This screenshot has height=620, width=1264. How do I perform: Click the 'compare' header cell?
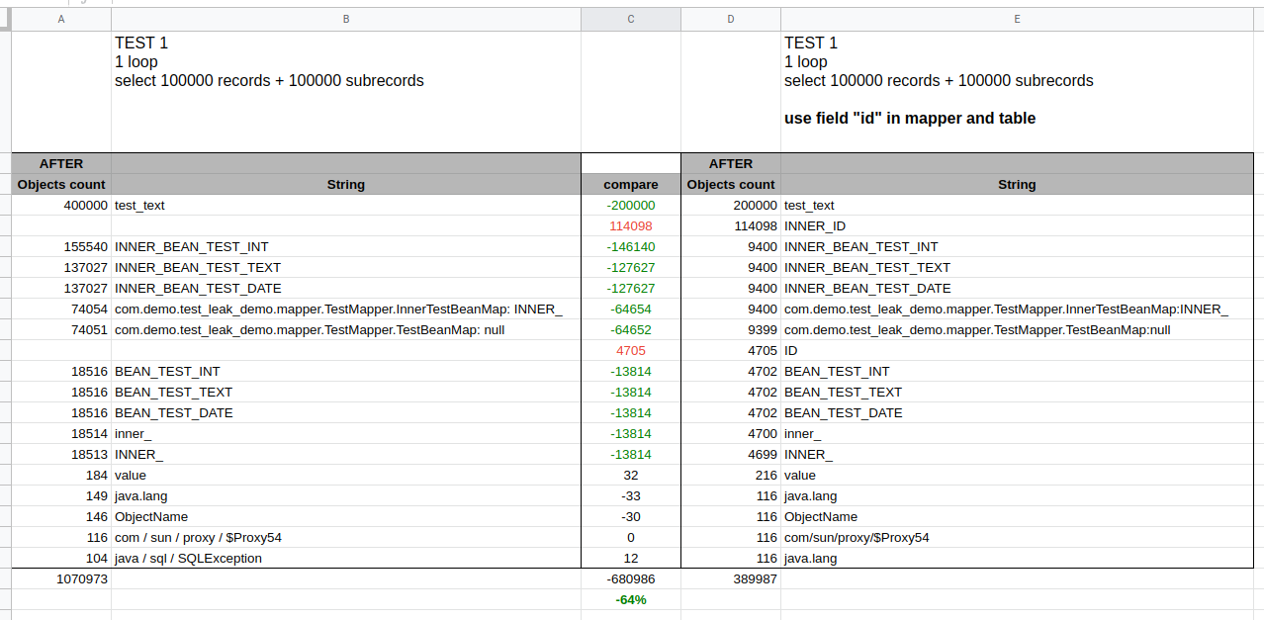click(631, 184)
